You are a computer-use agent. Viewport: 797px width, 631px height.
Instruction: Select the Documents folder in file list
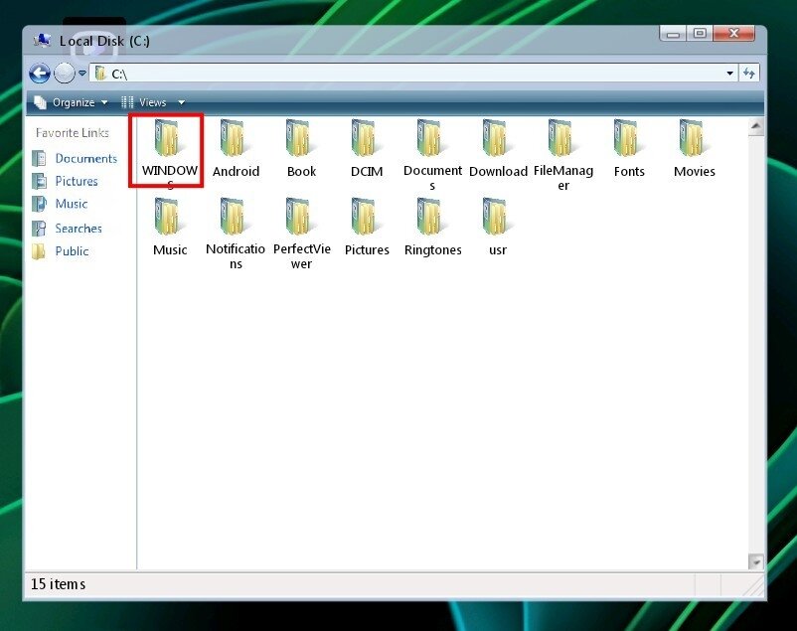coord(432,155)
